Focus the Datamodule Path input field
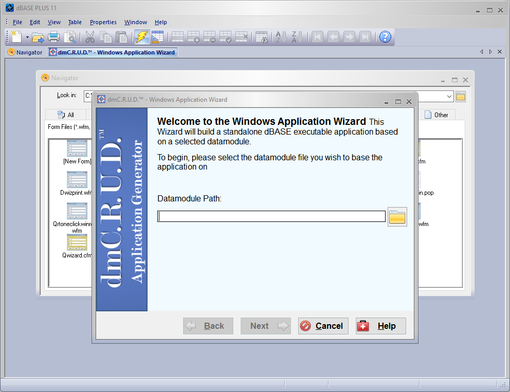Screen dimensions: 510x392 [271, 216]
